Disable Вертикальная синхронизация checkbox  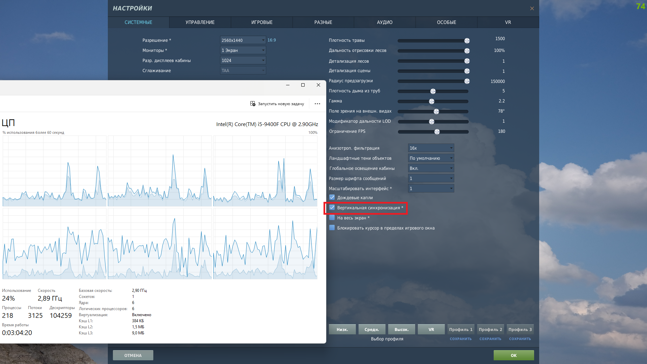tap(332, 208)
